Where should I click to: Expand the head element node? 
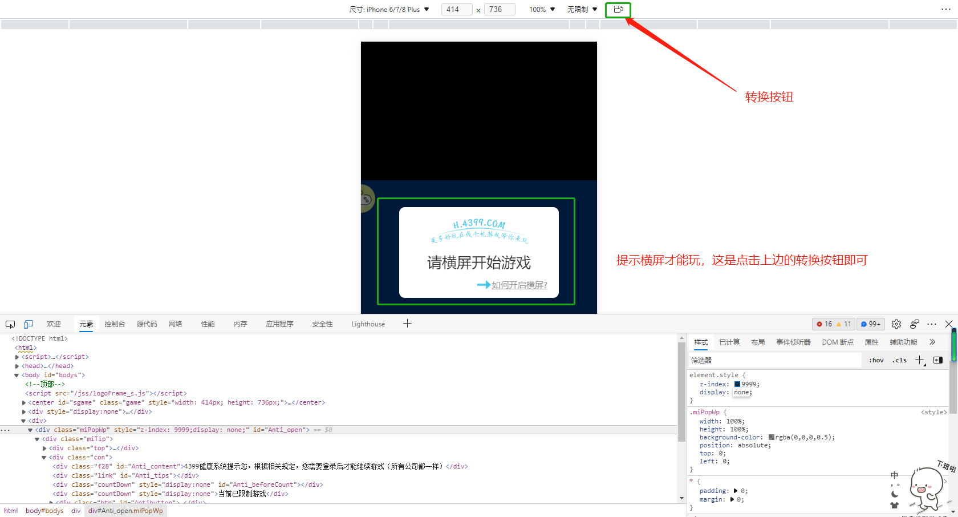[x=17, y=366]
